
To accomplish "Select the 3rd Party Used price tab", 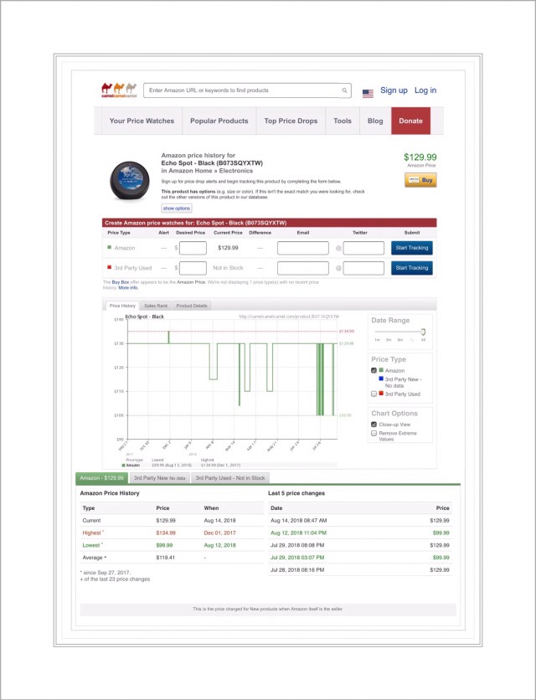I will [x=229, y=478].
